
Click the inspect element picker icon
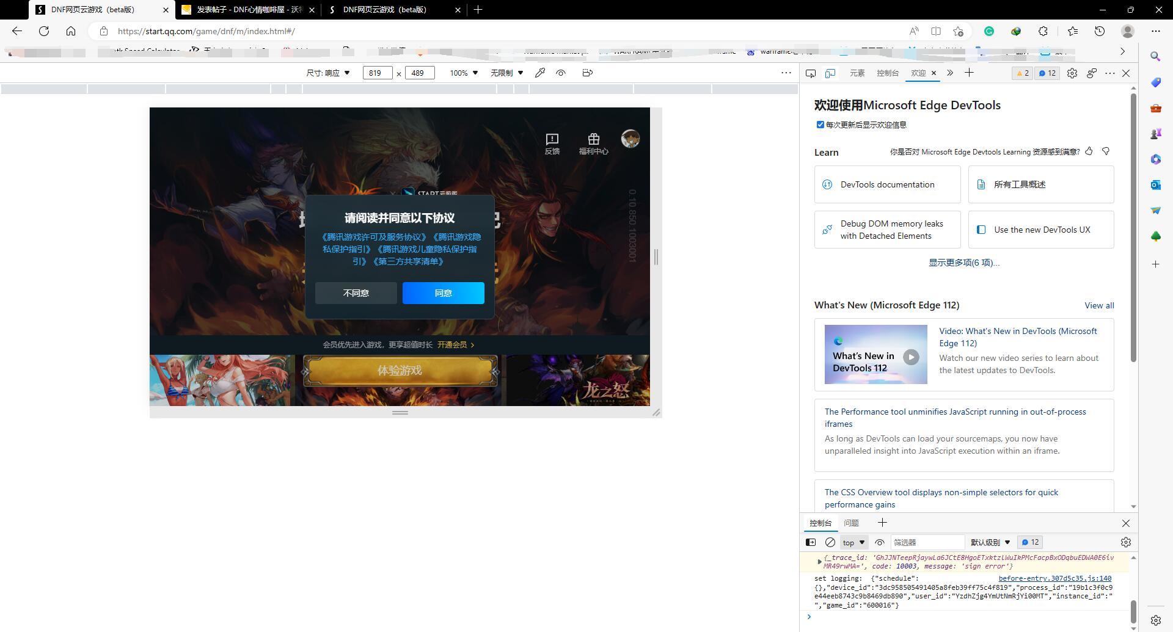click(811, 73)
